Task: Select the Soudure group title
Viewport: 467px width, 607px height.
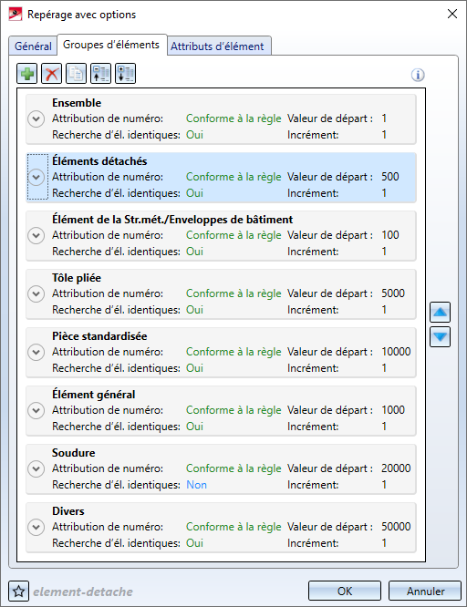Action: (x=74, y=453)
